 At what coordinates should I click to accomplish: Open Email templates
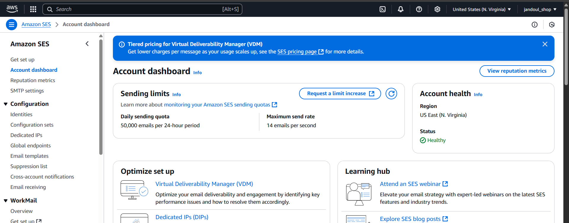click(29, 156)
